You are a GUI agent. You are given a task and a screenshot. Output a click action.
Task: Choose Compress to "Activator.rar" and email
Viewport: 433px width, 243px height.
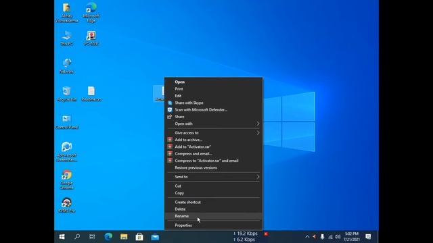pyautogui.click(x=214, y=161)
